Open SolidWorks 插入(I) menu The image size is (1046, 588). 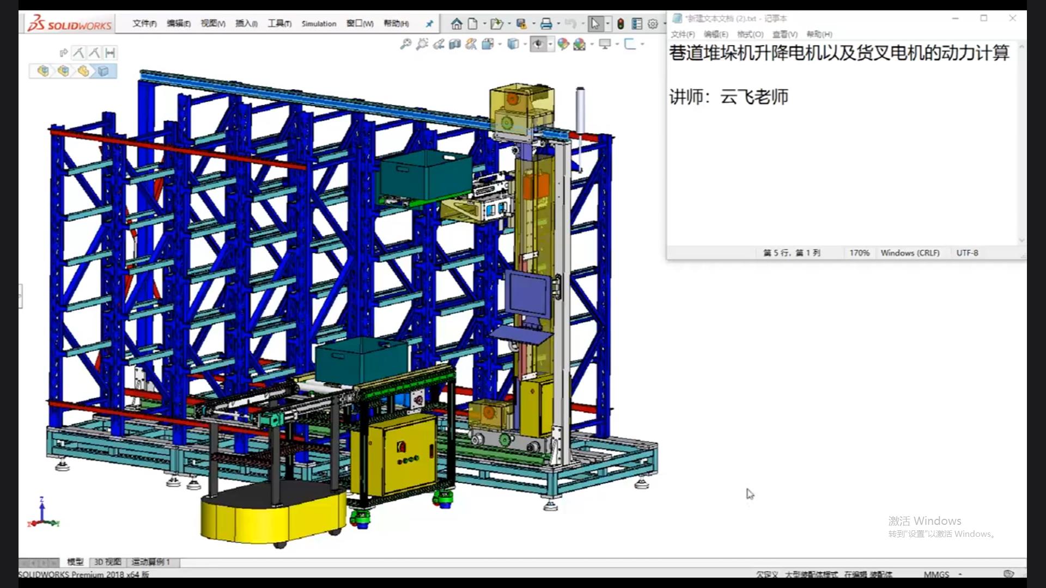click(x=246, y=24)
